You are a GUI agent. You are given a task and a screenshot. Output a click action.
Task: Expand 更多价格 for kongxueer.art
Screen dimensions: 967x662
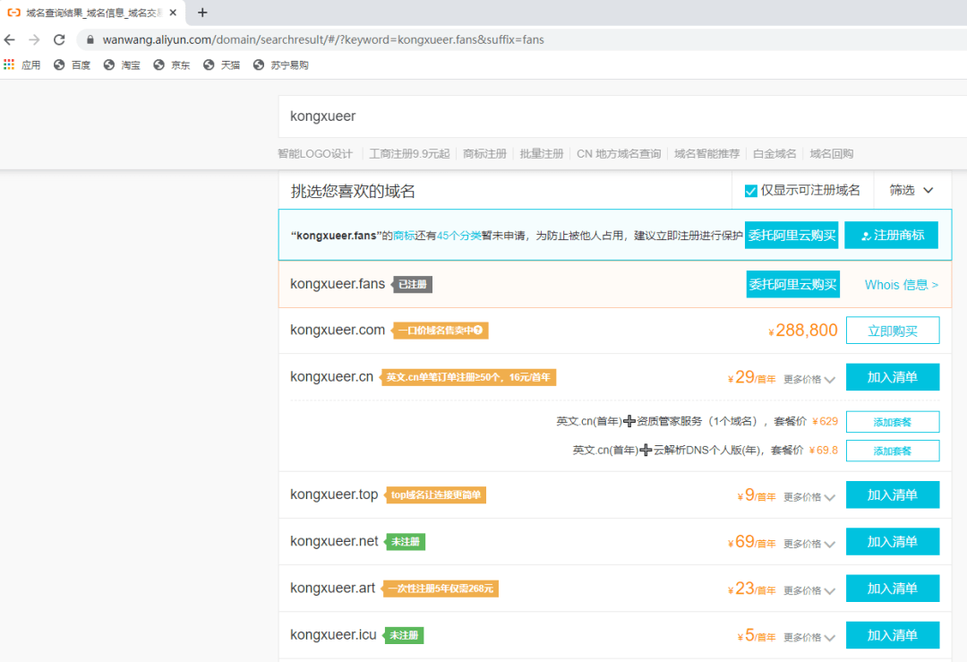(x=809, y=590)
